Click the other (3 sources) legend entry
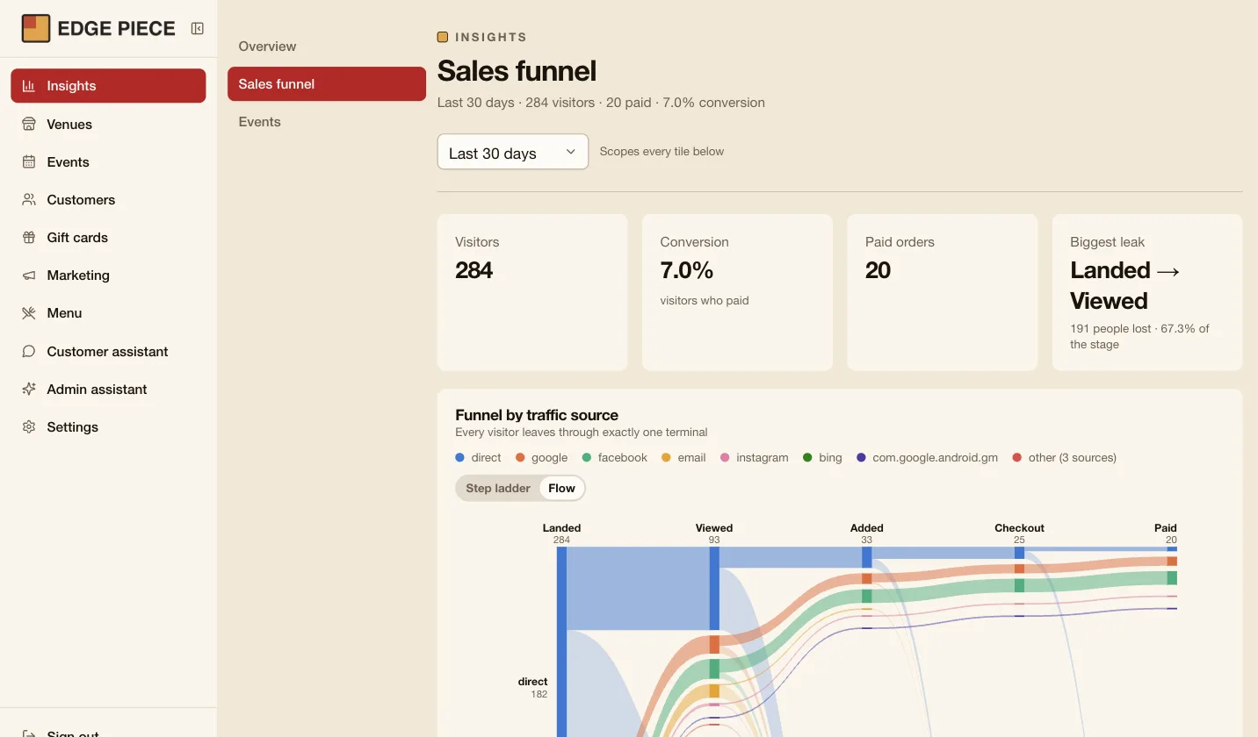This screenshot has height=737, width=1258. point(1064,457)
